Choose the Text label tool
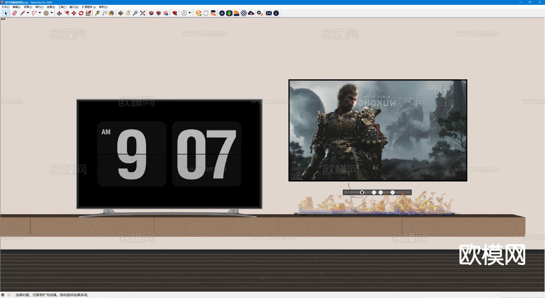The image size is (545, 298). [x=104, y=13]
